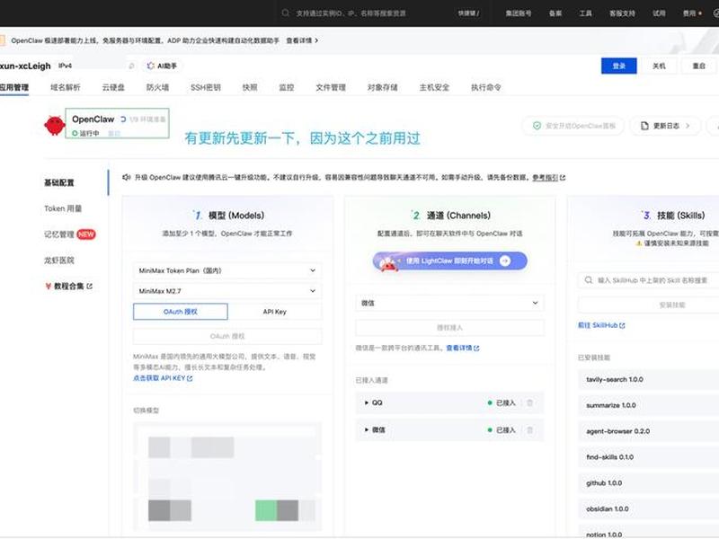Click the 使用 LightClaw 即刻开始对话 button
719x539 pixels.
450,261
